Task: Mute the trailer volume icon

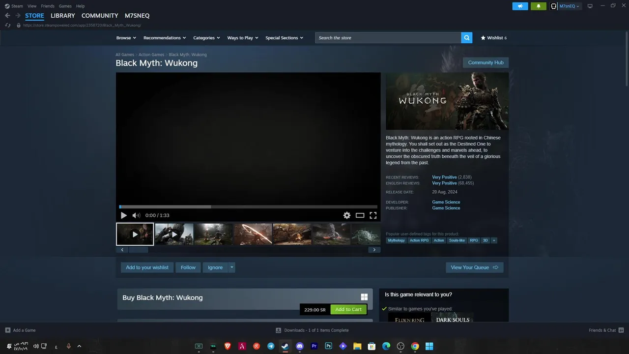Action: (136, 215)
